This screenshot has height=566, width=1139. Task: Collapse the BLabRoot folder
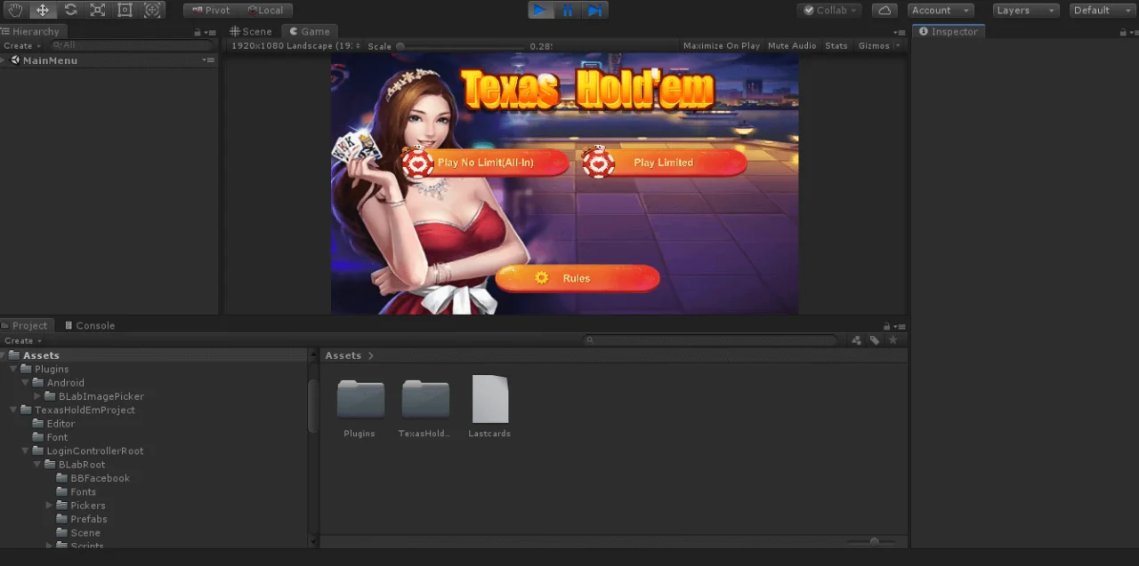(37, 465)
